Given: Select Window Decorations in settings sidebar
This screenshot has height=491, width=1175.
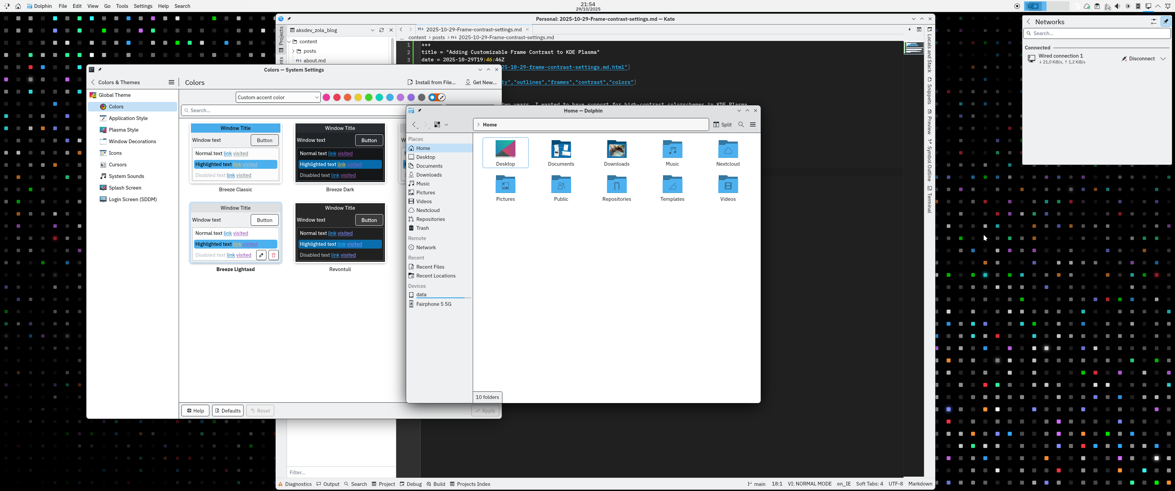Looking at the screenshot, I should pyautogui.click(x=132, y=141).
